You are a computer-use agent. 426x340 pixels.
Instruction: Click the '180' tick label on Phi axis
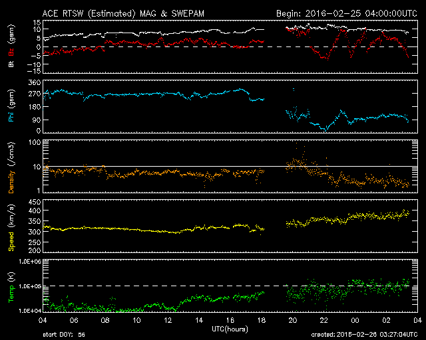click(x=35, y=107)
